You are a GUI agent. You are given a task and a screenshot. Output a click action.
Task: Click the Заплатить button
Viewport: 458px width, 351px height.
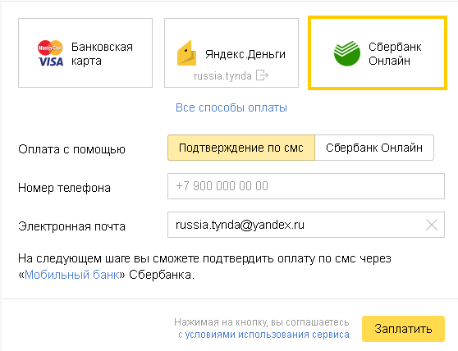[x=403, y=329]
